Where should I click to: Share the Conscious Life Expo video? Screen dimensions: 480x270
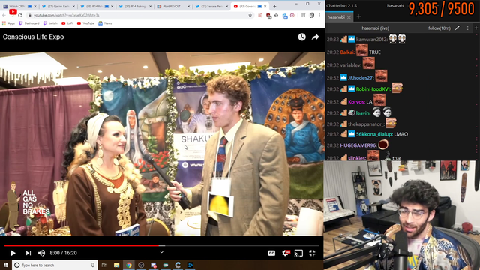click(315, 37)
